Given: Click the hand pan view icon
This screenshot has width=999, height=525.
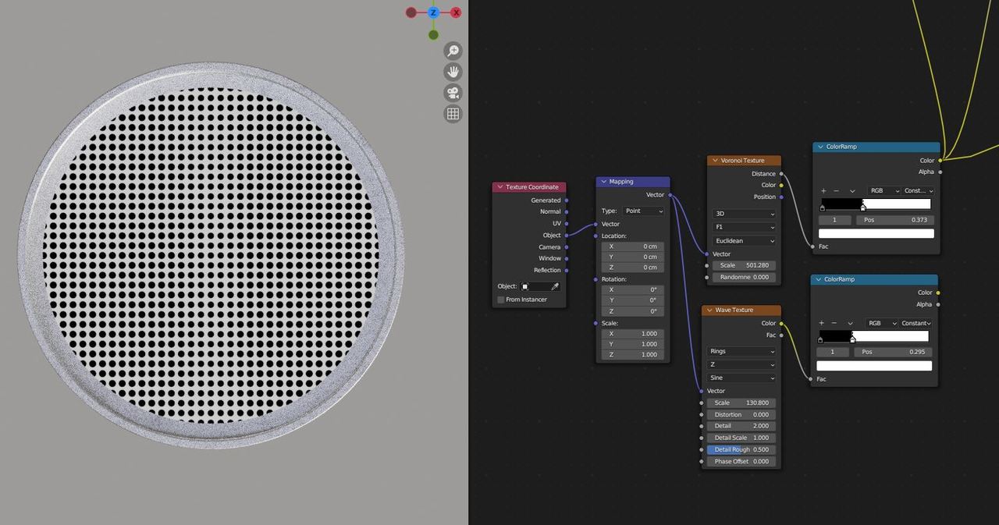Looking at the screenshot, I should coord(453,72).
